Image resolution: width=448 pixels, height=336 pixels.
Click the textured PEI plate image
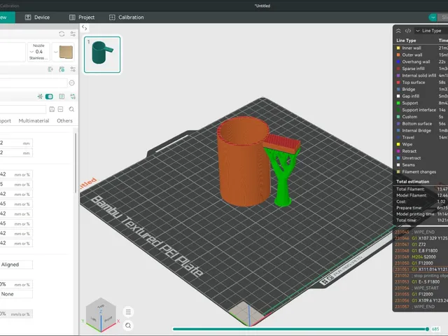(x=66, y=52)
